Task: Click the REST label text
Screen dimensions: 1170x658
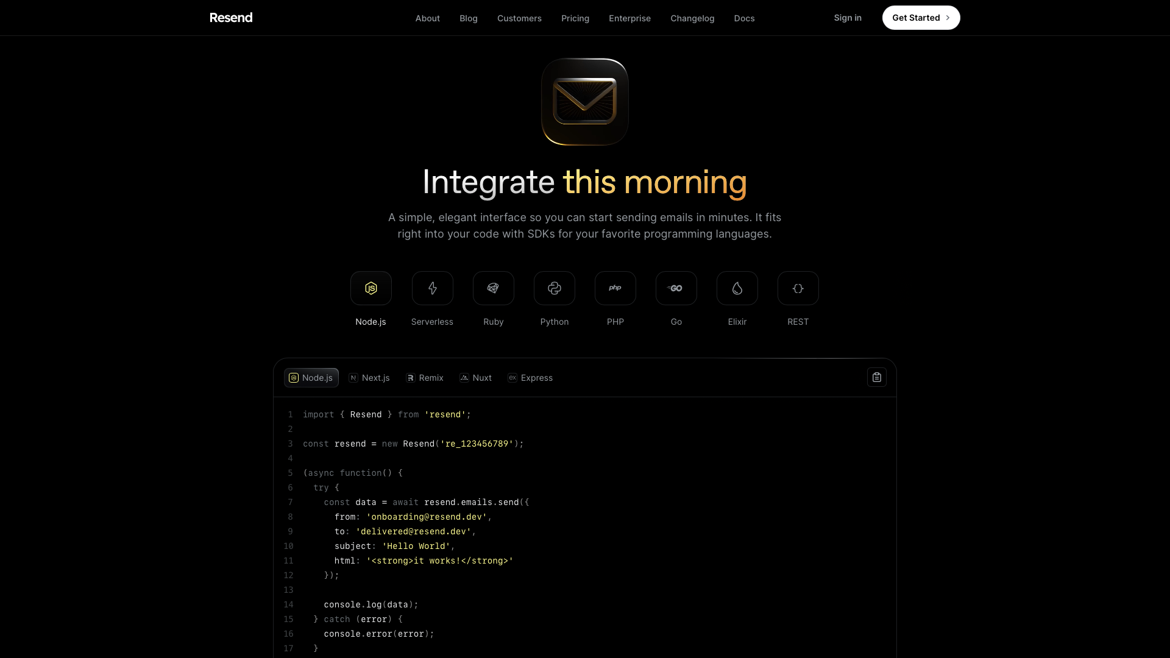Action: pyautogui.click(x=798, y=322)
